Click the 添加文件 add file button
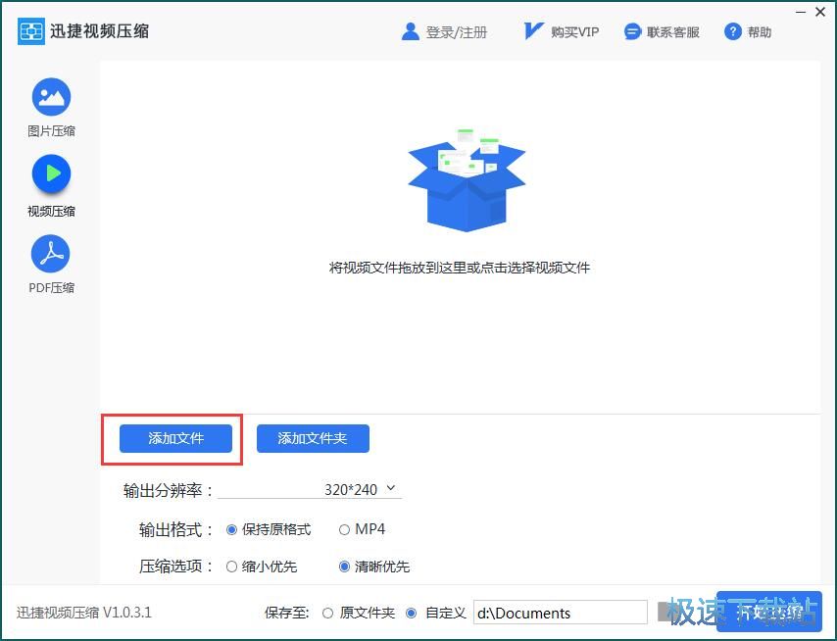 [175, 439]
